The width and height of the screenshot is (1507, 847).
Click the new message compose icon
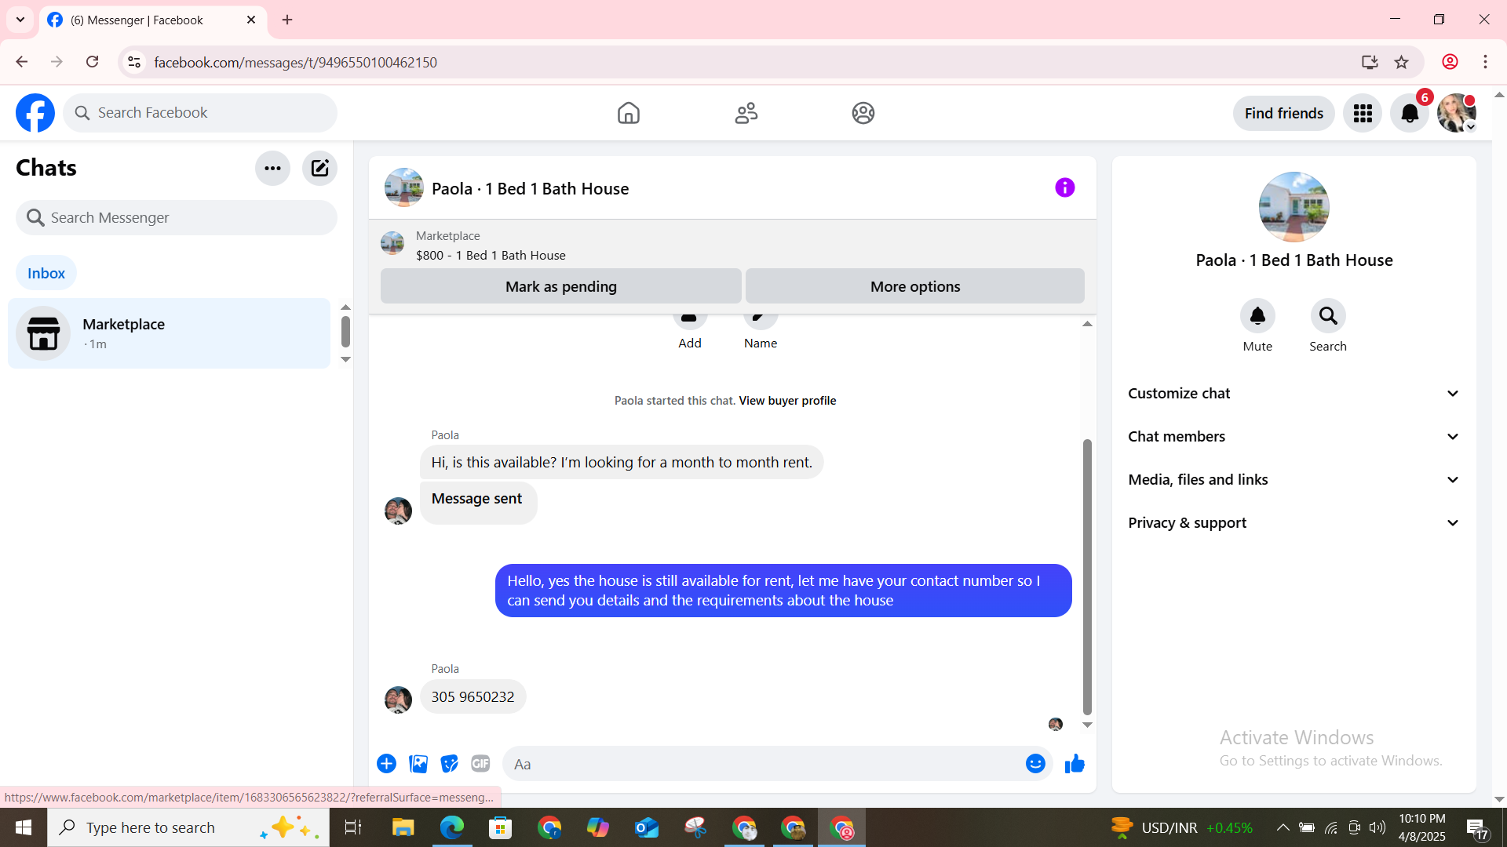(319, 168)
